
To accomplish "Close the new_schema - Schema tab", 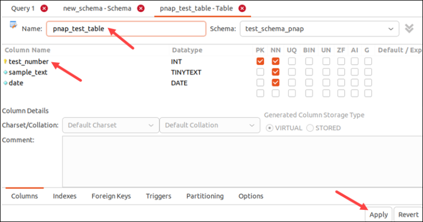I will (x=141, y=8).
